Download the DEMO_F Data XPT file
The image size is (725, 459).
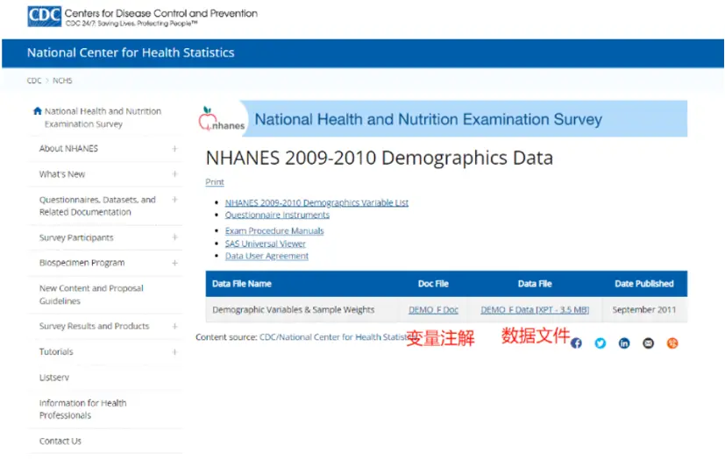click(535, 310)
